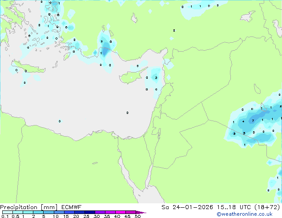The height and width of the screenshot is (218, 282).
Task: Click the 20–25 mm dark blue swatch
Action: click(x=80, y=212)
